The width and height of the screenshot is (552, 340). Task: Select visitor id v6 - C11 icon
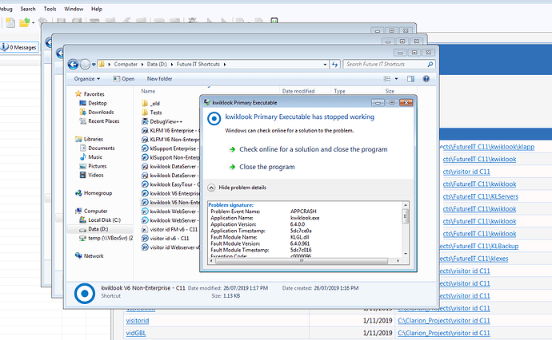coord(145,238)
